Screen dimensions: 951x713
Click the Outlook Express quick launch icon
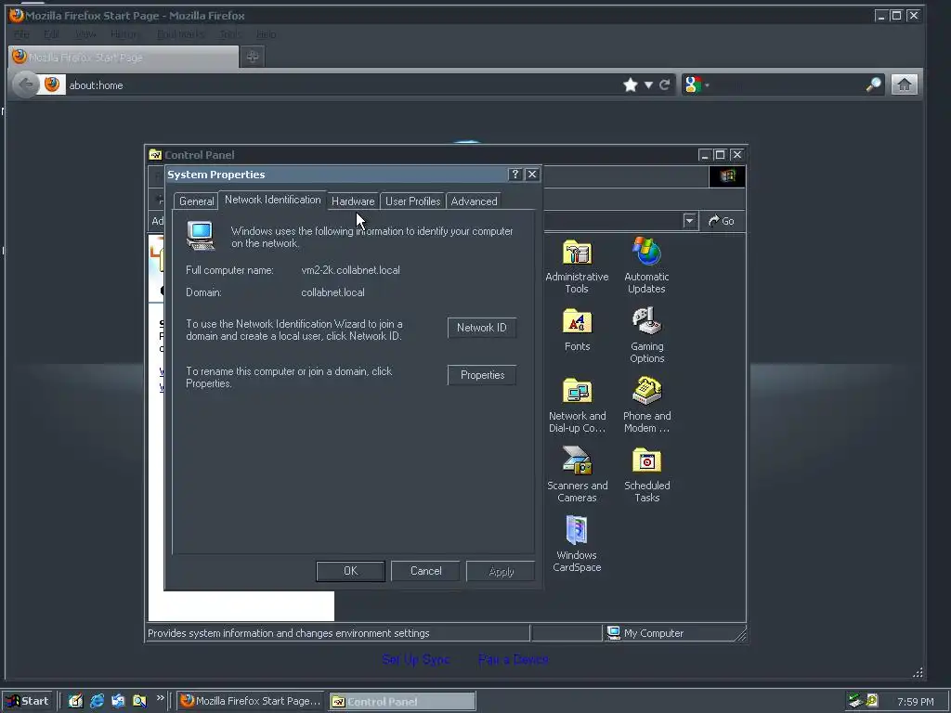(118, 701)
